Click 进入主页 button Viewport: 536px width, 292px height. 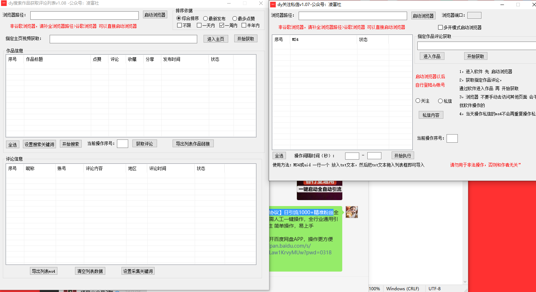point(216,39)
